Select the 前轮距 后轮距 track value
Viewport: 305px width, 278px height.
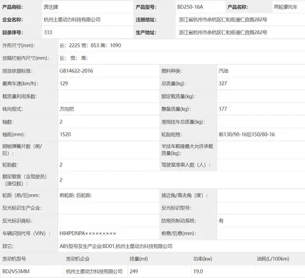pyautogui.click(x=76, y=195)
